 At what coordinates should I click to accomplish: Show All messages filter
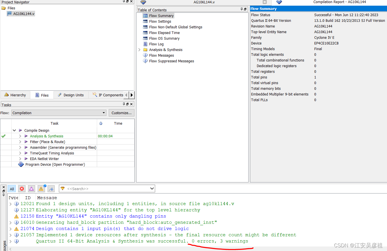[x=12, y=189]
